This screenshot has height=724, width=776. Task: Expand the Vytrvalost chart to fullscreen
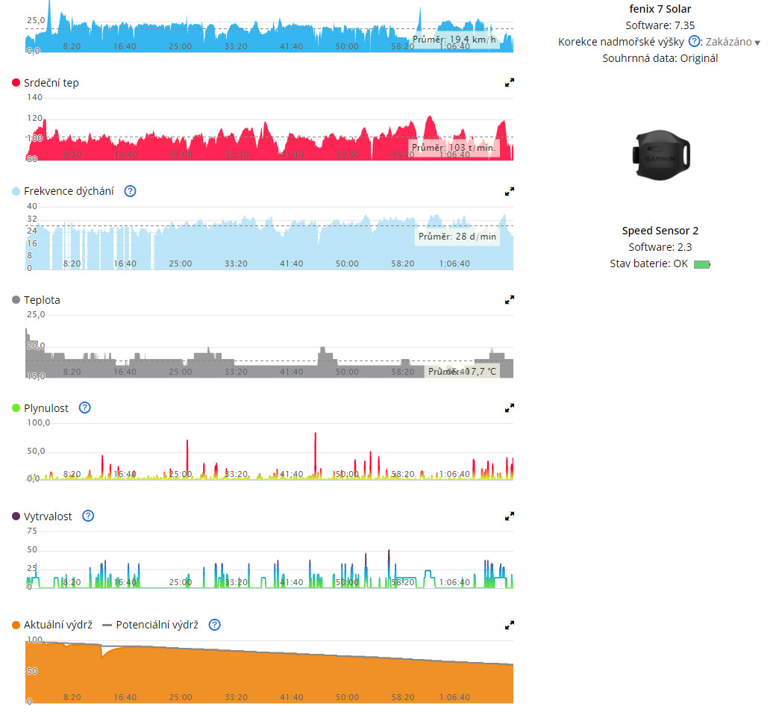click(x=509, y=517)
